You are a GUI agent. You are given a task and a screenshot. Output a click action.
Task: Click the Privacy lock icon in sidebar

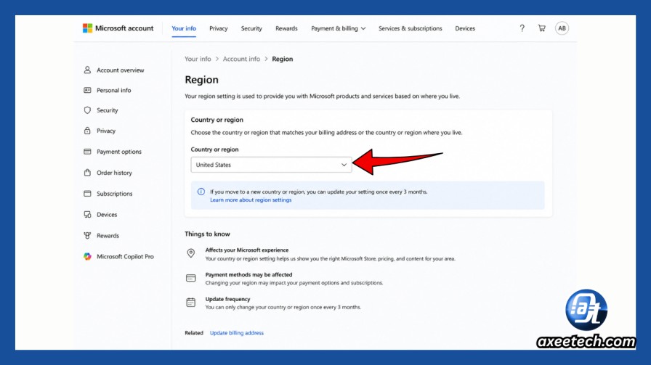(87, 130)
